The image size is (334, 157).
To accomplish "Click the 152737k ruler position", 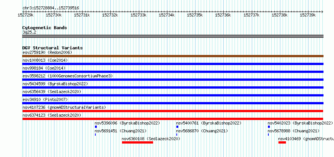I will pyautogui.click(x=251, y=15).
